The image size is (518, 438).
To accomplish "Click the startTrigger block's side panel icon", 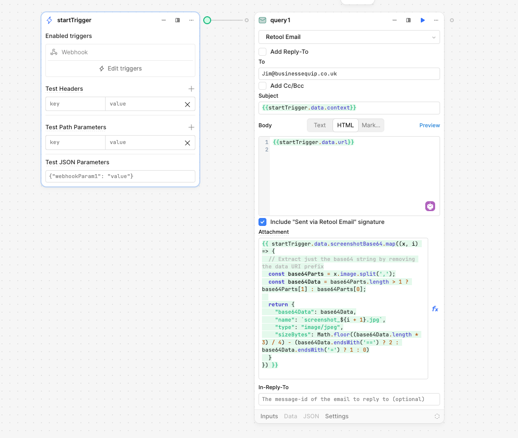I will 178,20.
